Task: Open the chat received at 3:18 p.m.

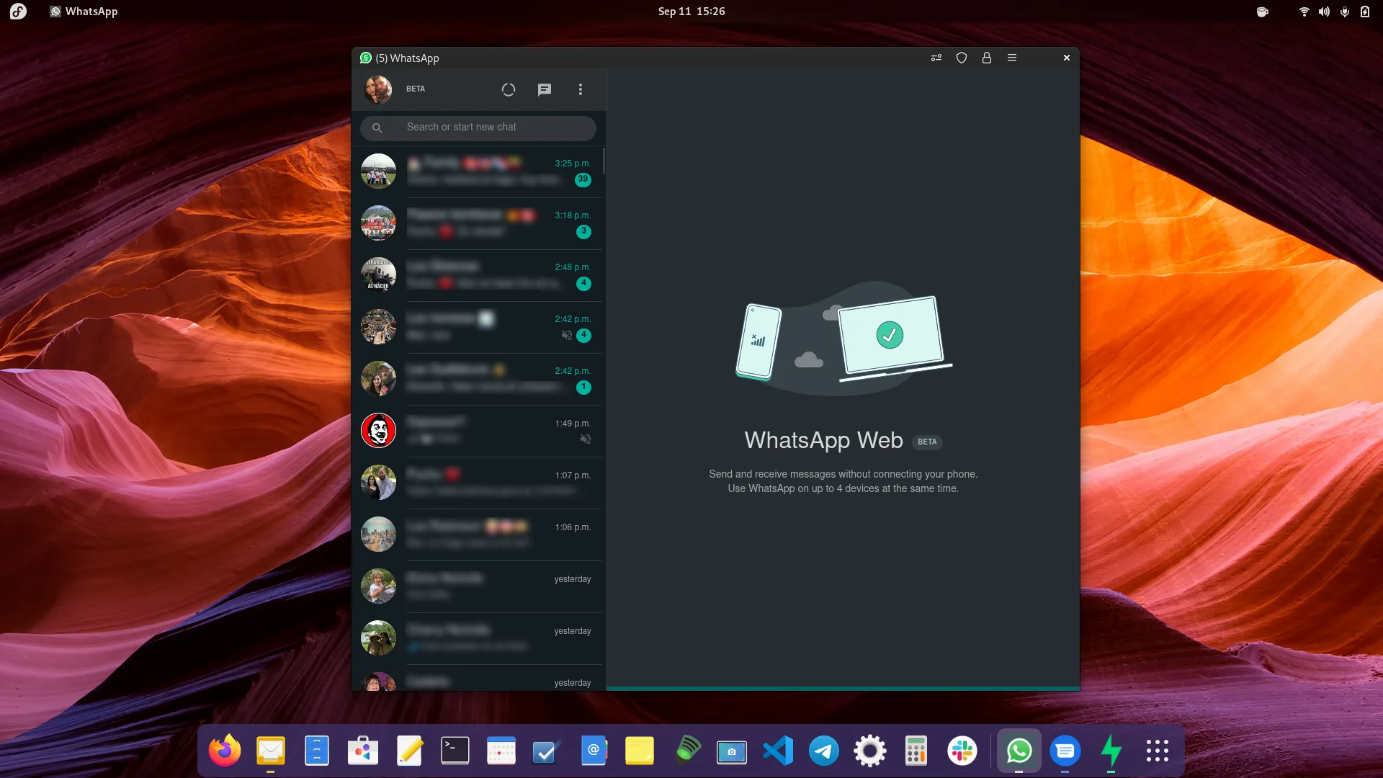Action: (x=478, y=223)
